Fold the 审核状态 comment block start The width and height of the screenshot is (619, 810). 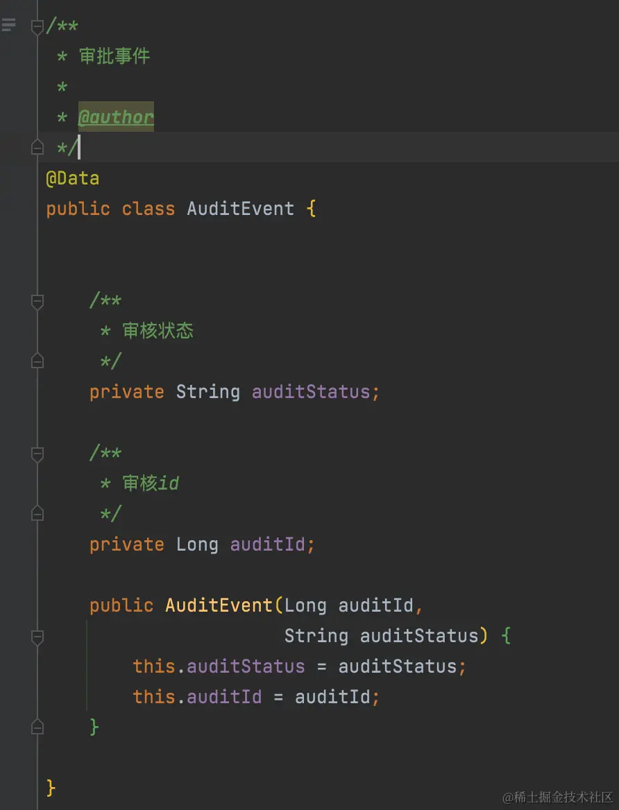tap(37, 302)
